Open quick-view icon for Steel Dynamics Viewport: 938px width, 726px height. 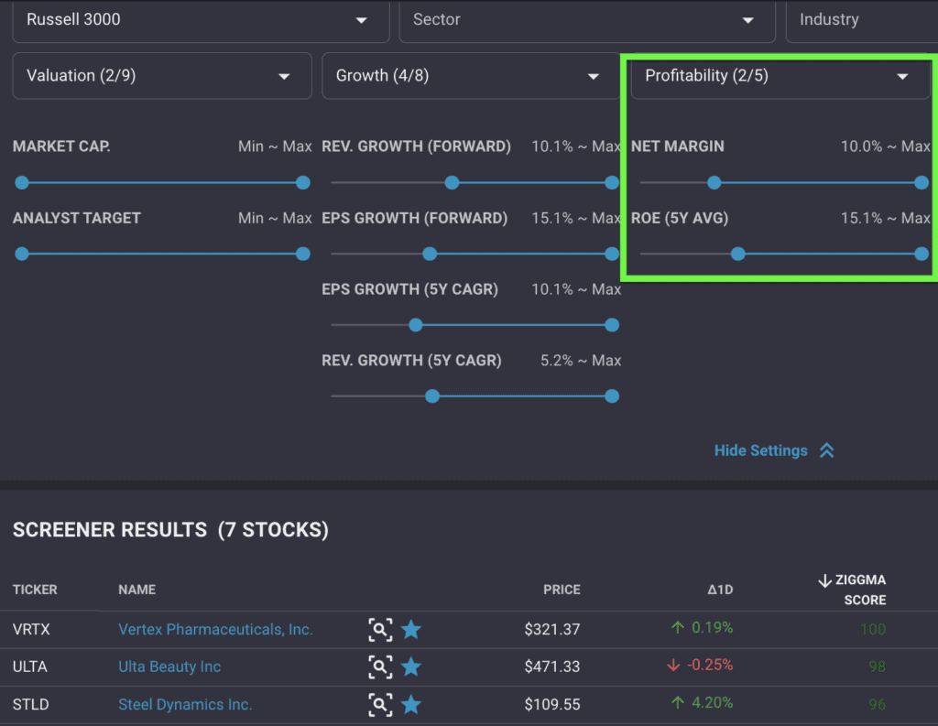pyautogui.click(x=380, y=704)
